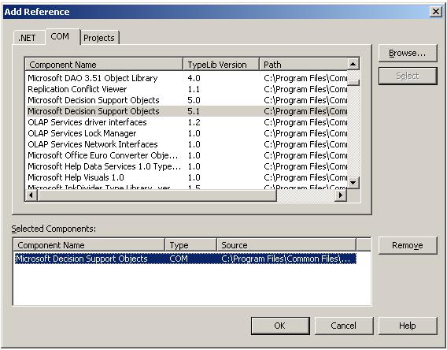Select Microsoft Decision Support Objects version 5.1
Image resolution: width=447 pixels, height=350 pixels.
(187, 111)
